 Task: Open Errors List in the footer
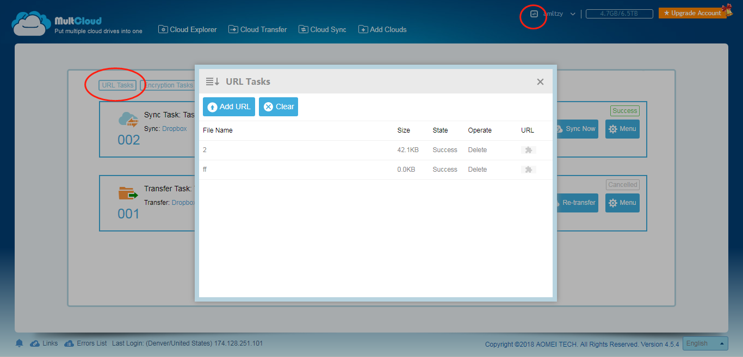pos(85,343)
